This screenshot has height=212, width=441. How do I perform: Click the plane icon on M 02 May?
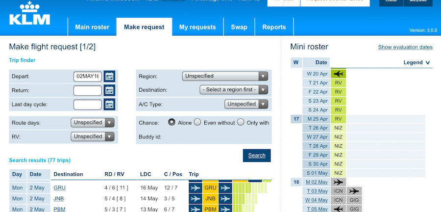coord(338,182)
